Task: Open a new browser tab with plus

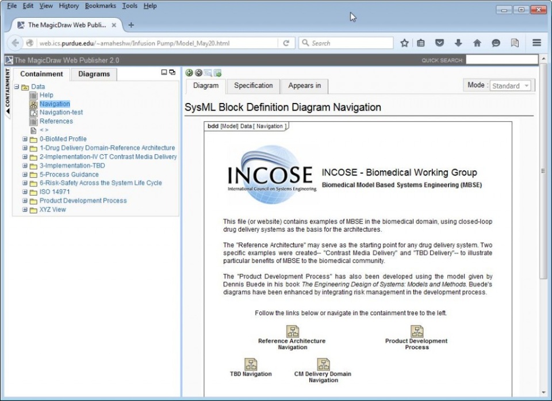Action: click(x=131, y=25)
